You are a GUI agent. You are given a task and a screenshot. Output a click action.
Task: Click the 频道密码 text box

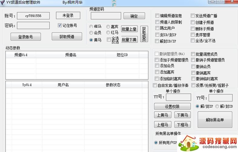click(106, 16)
